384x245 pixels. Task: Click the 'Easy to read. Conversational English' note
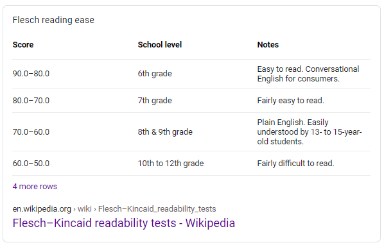(308, 74)
